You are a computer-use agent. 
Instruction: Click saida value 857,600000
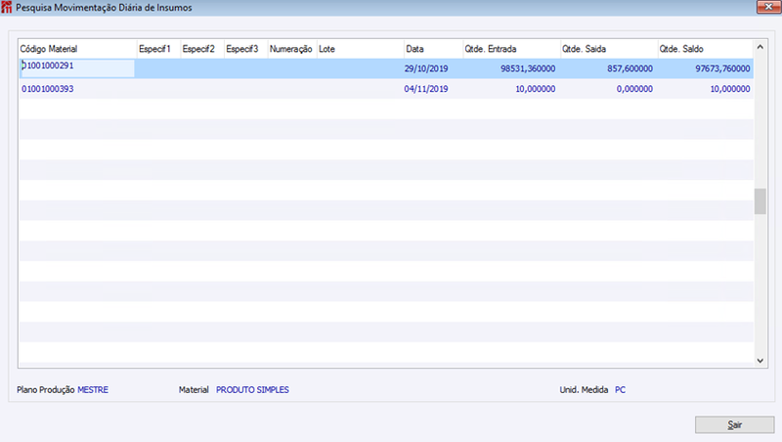(630, 68)
